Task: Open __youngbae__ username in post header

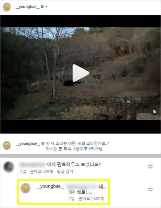Action: pos(27,7)
